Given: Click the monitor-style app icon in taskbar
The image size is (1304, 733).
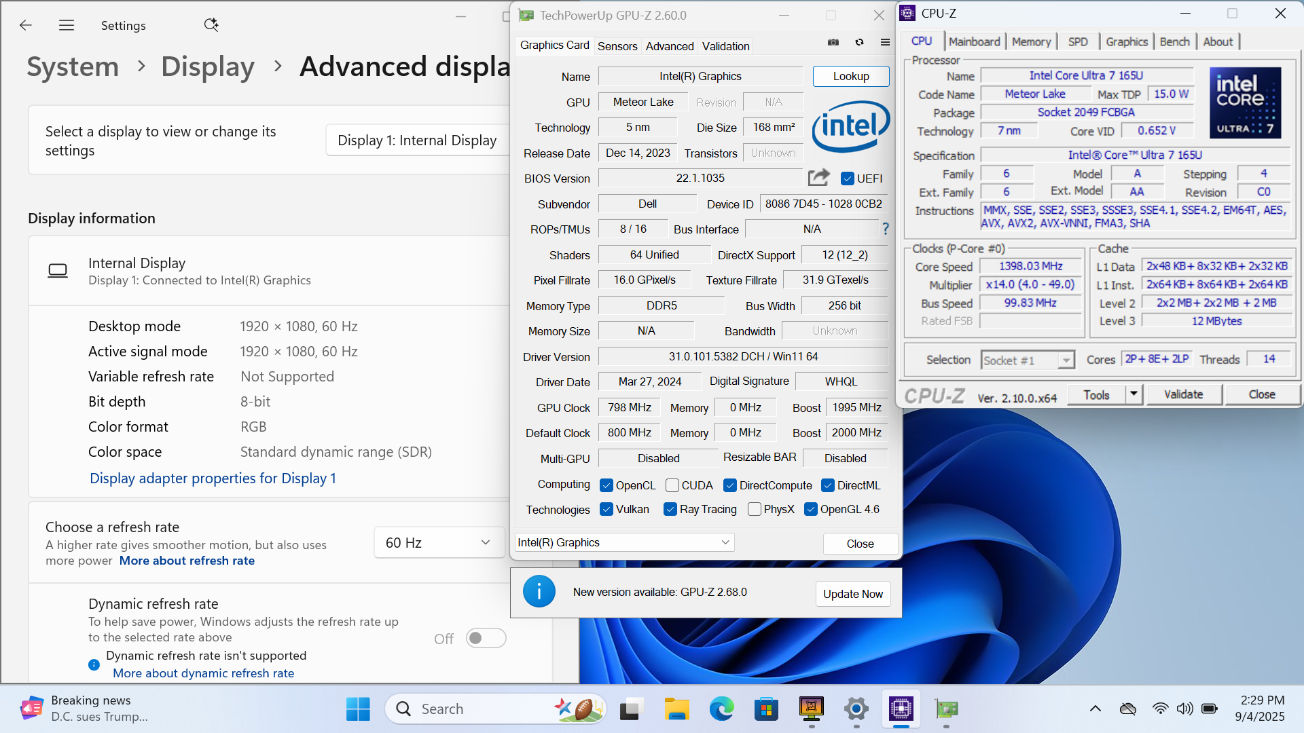Looking at the screenshot, I should click(812, 709).
